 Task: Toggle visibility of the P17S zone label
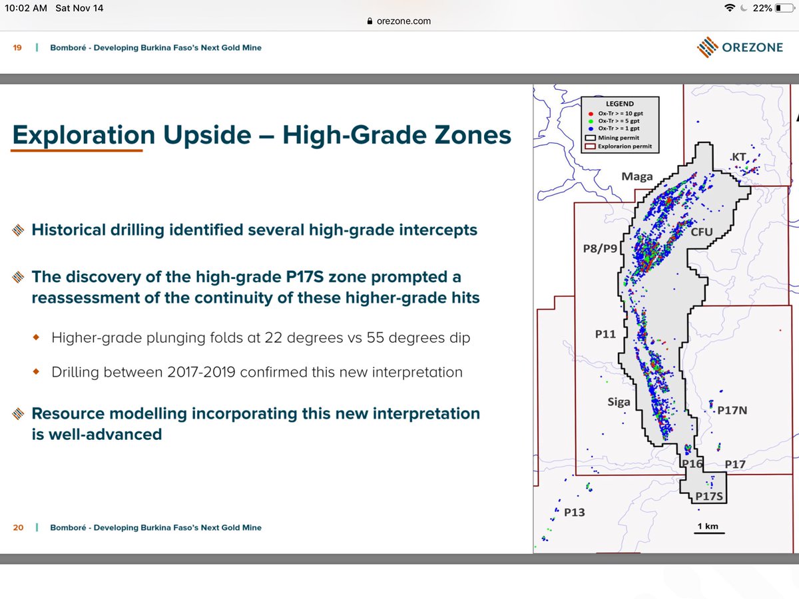(708, 495)
